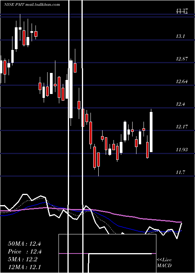
Task: Select the 11.7 price axis label
Action: click(180, 172)
